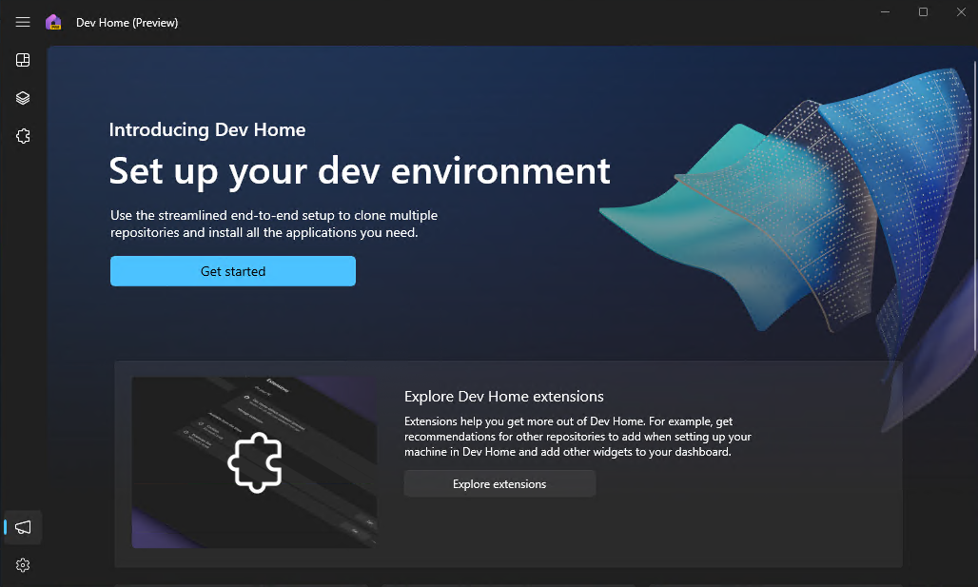Open the Dashboard page from sidebar
The width and height of the screenshot is (978, 587).
pyautogui.click(x=23, y=60)
